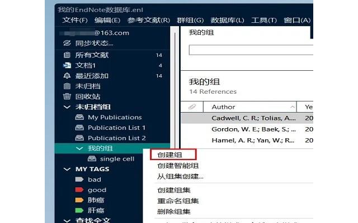Click the 回收站 trash icon
Image resolution: width=358 pixels, height=223 pixels.
[x=67, y=96]
